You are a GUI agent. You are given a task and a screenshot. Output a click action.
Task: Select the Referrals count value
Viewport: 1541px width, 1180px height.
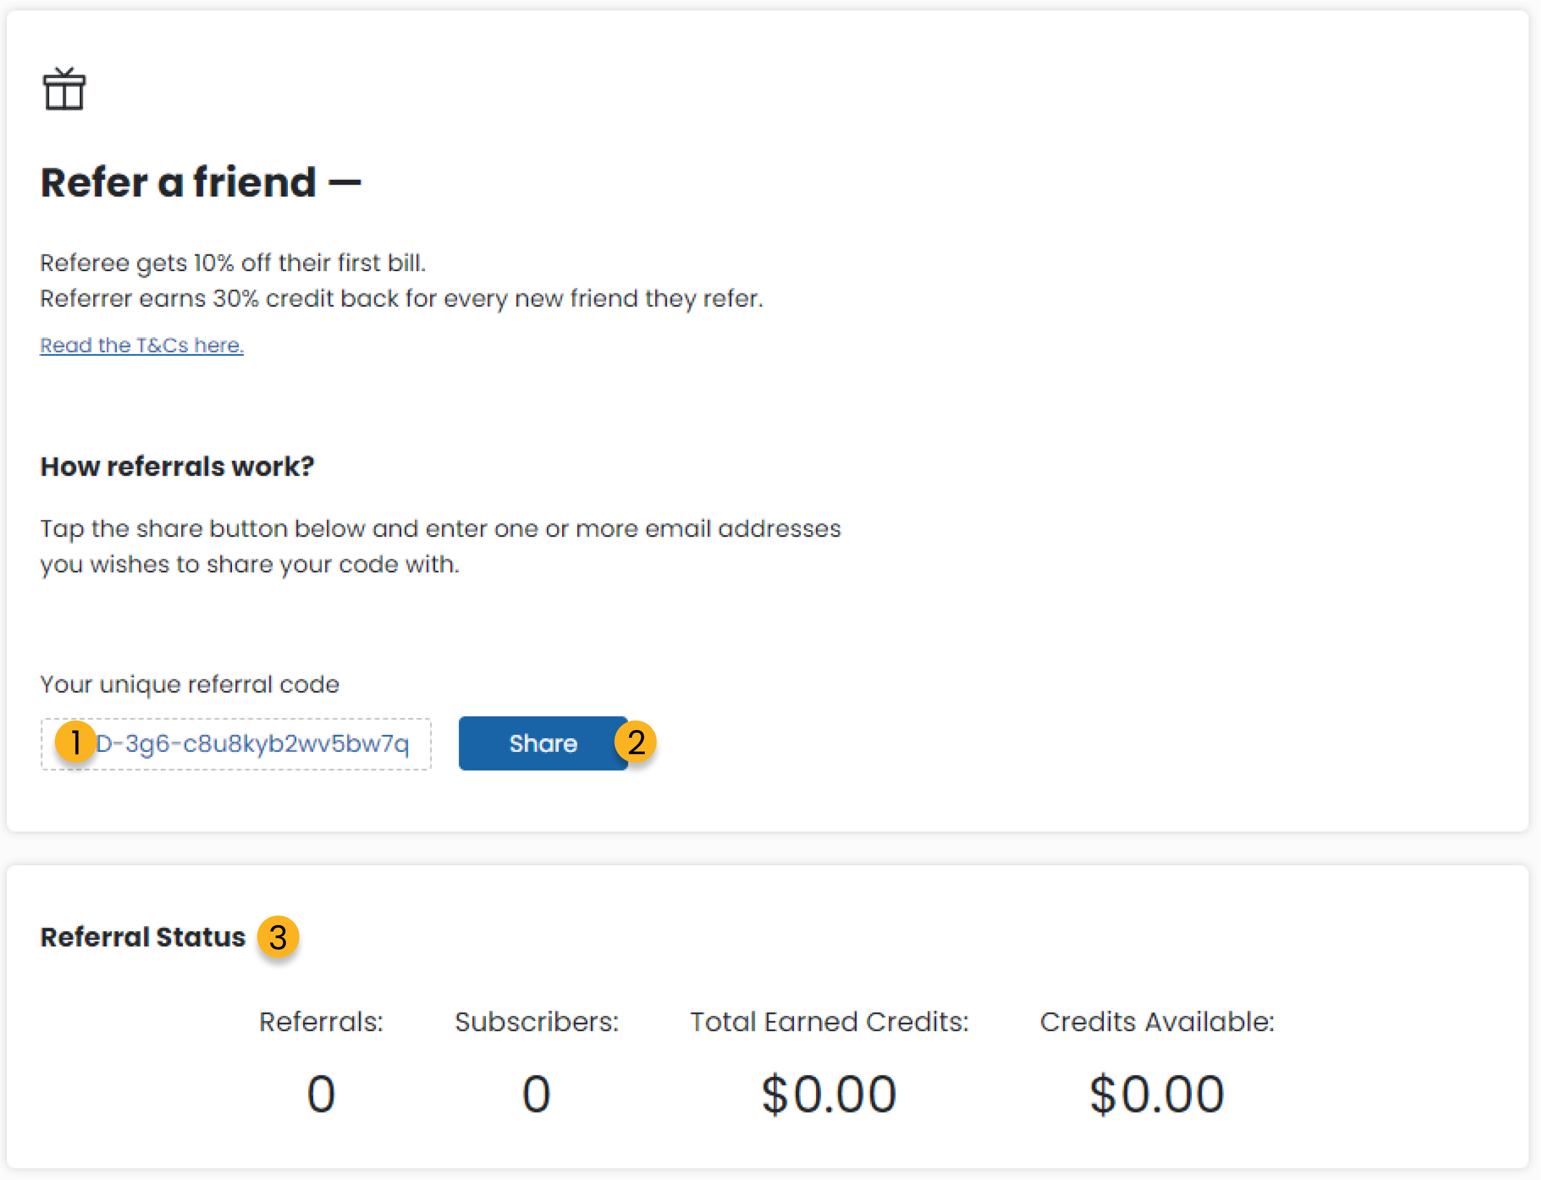(x=321, y=1094)
